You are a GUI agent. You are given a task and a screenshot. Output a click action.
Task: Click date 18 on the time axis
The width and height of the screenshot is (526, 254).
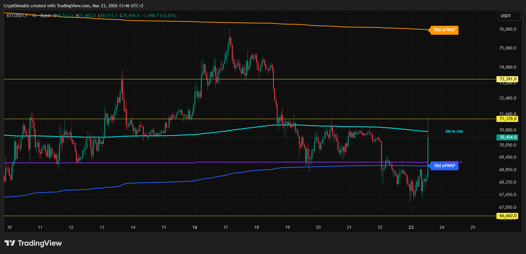(x=256, y=228)
